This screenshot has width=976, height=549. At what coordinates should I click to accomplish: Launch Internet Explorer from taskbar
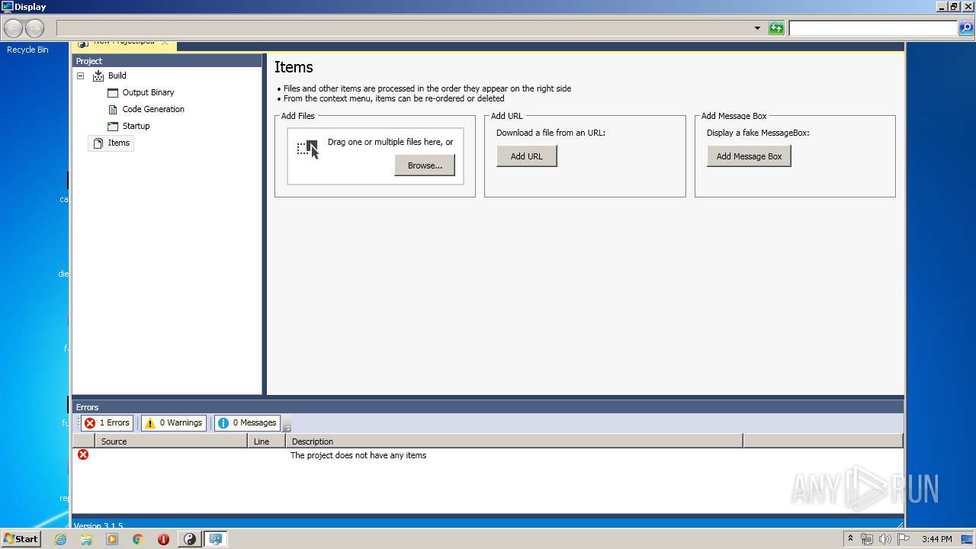[x=60, y=539]
